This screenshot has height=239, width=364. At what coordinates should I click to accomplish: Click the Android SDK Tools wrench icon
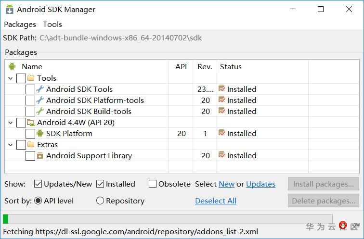pos(40,89)
